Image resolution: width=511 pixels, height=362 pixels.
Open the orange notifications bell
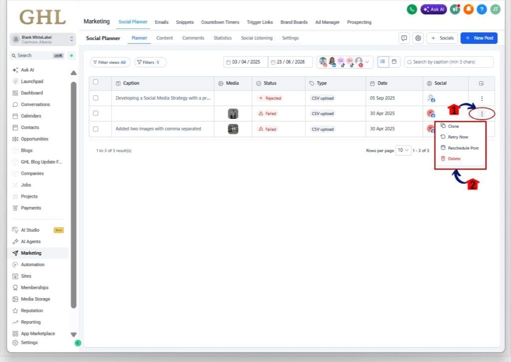tap(468, 9)
